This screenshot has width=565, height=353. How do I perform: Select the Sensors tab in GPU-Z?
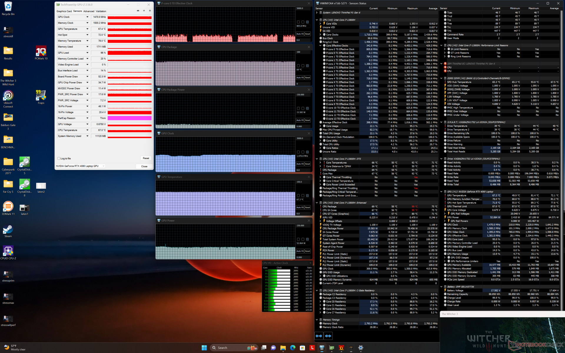click(x=78, y=11)
